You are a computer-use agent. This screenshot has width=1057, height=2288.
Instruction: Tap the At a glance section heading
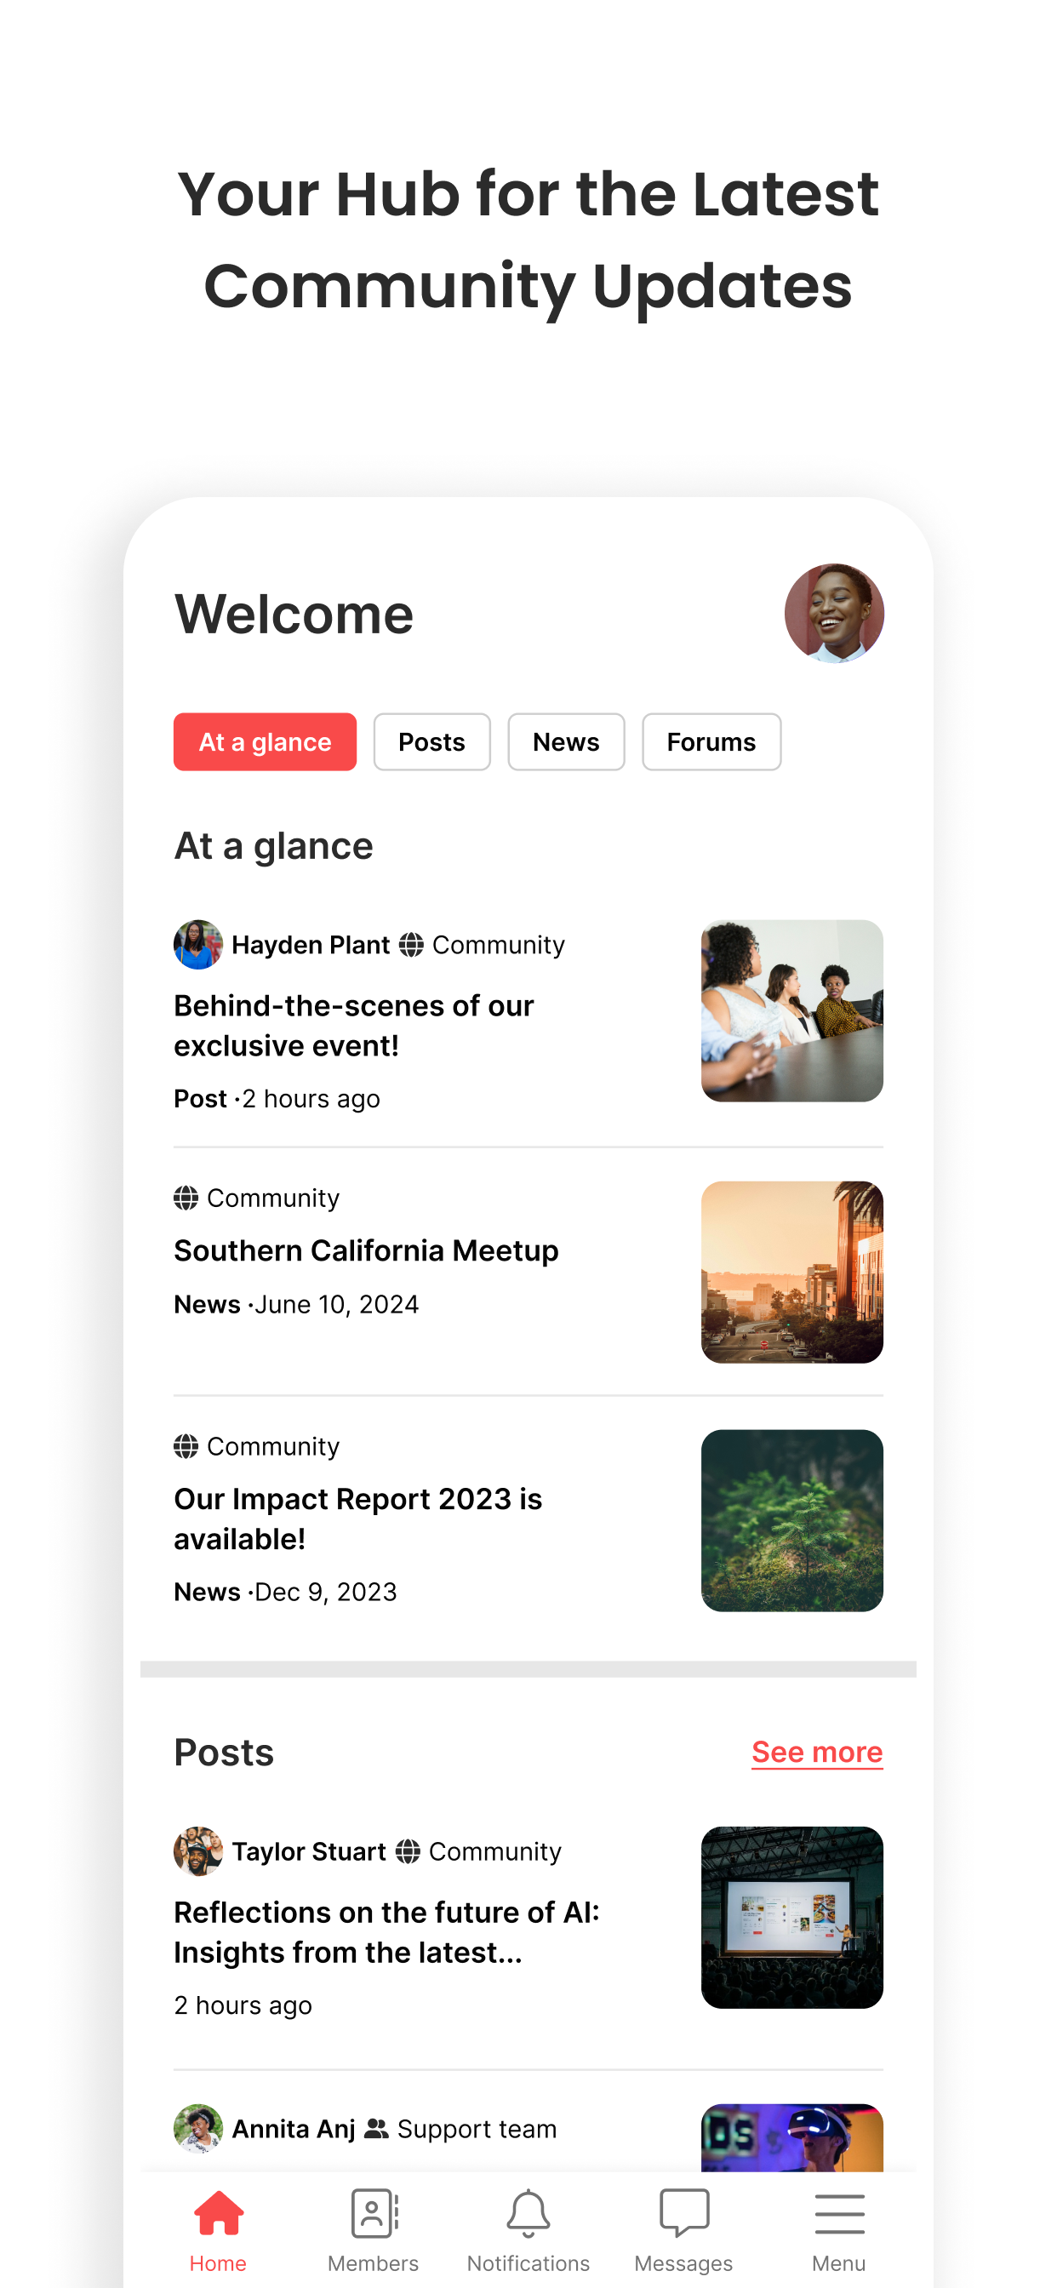point(273,845)
